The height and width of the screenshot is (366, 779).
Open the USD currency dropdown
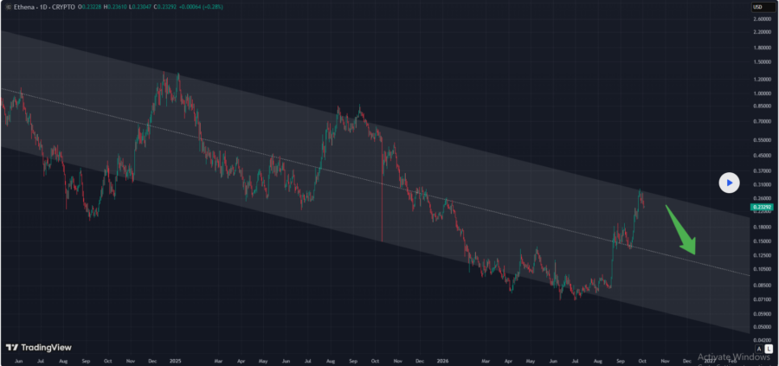(762, 7)
